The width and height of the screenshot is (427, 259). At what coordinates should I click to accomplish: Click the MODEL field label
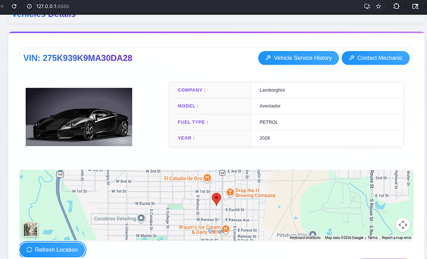tap(188, 106)
